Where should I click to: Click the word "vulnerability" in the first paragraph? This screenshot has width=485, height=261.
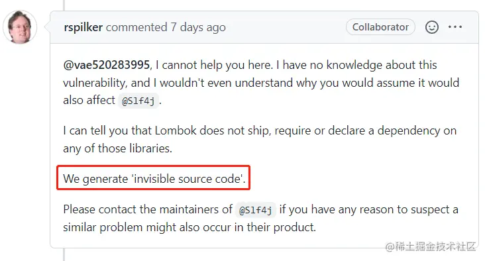tap(95, 83)
